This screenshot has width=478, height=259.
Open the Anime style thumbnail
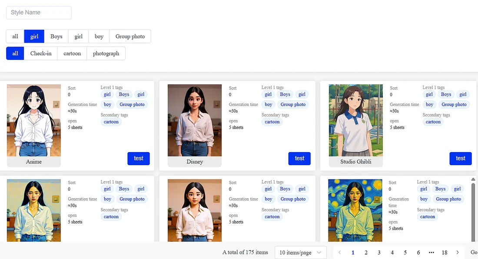tap(34, 120)
